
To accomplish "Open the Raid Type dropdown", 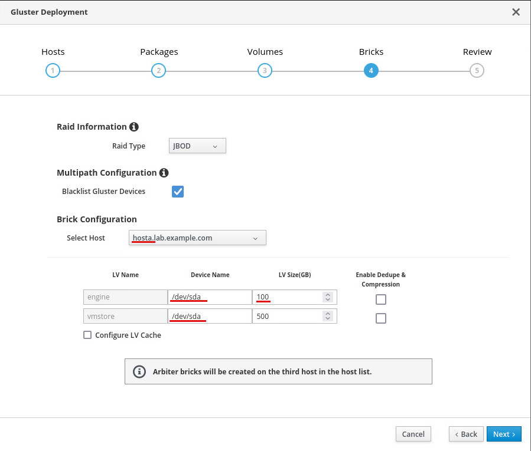I will pyautogui.click(x=197, y=146).
